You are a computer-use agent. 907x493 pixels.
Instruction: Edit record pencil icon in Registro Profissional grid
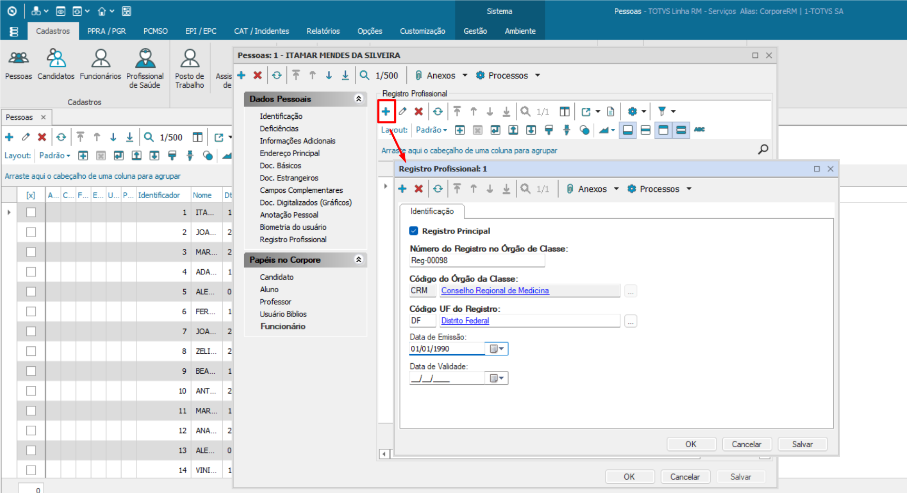pos(402,111)
